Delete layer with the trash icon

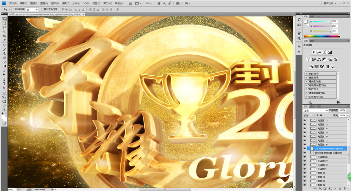point(345,189)
